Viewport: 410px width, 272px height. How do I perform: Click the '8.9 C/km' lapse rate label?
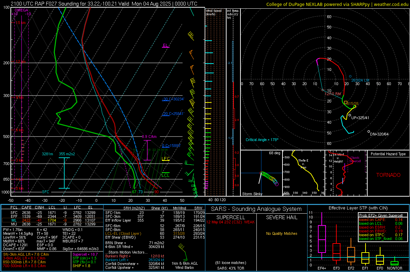(149, 137)
